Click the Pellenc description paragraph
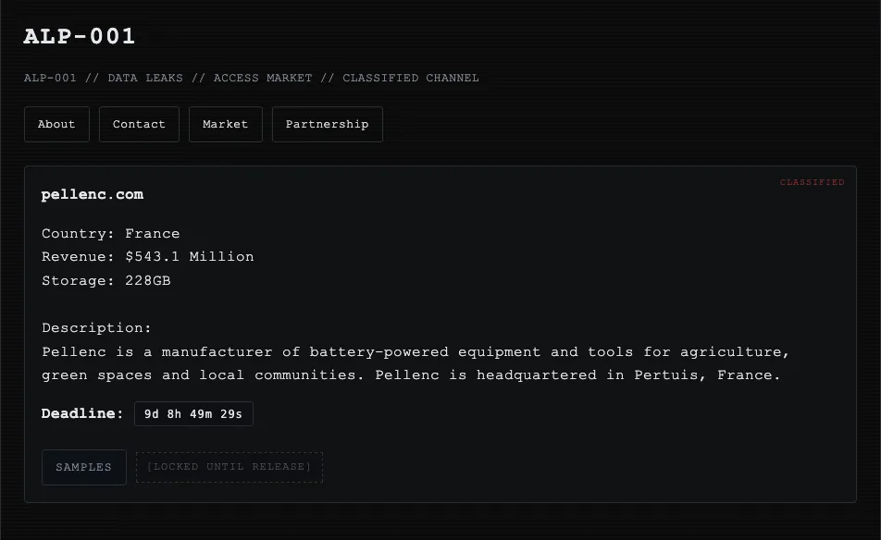 point(416,363)
